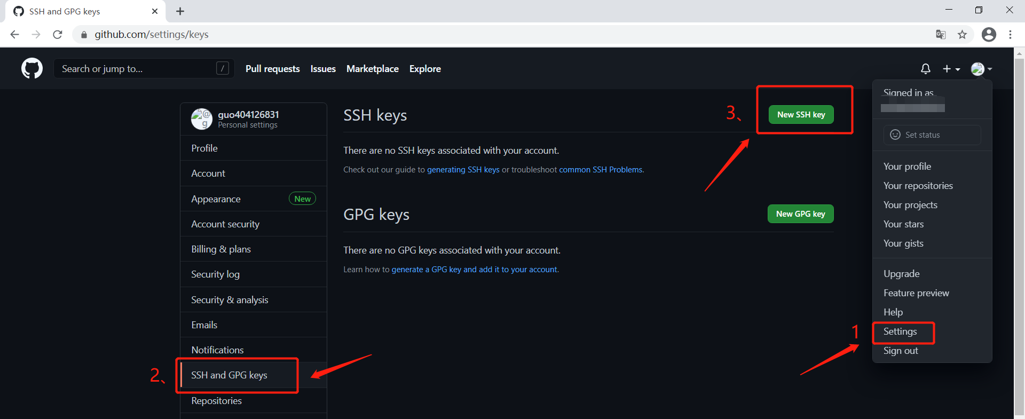Open Emails settings

(x=254, y=325)
